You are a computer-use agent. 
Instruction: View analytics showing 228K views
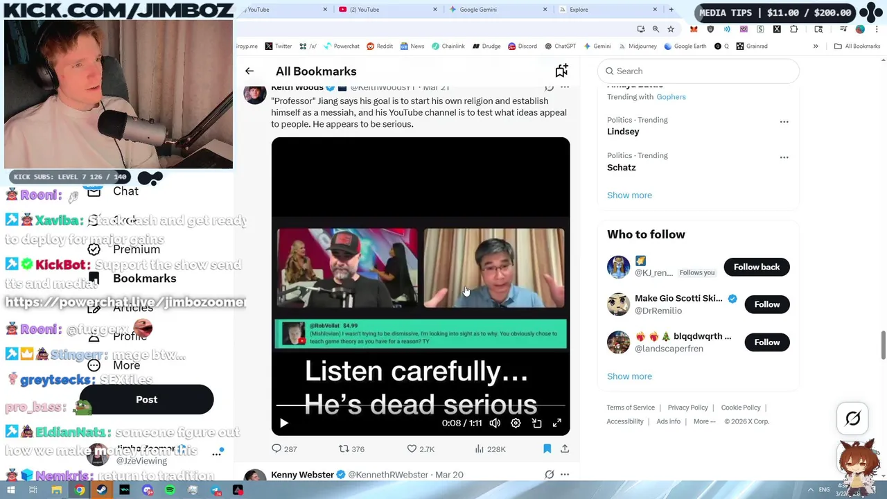point(490,449)
